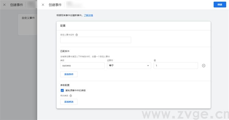229x120 pixels.
Task: Edit the 参数 field containing success
Action: pyautogui.click(x=82, y=66)
